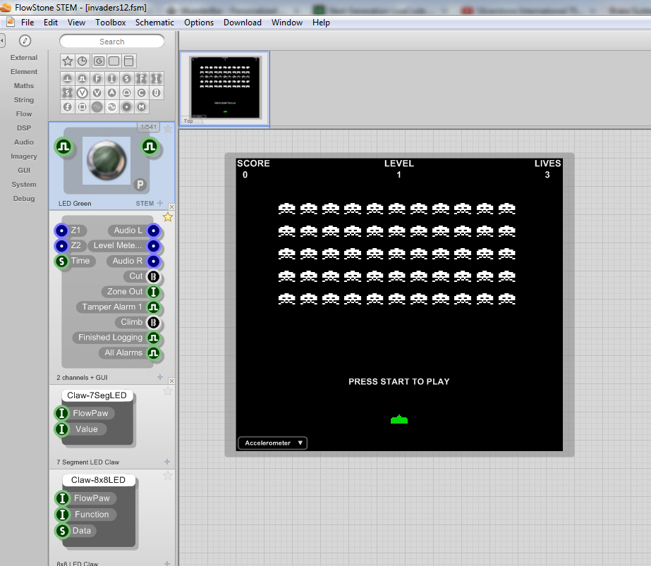
Task: Select the Maths toolbox category
Action: click(x=24, y=86)
